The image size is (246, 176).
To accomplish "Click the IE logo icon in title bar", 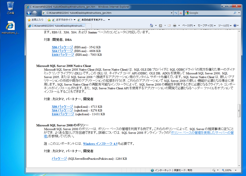I will click(28, 7).
